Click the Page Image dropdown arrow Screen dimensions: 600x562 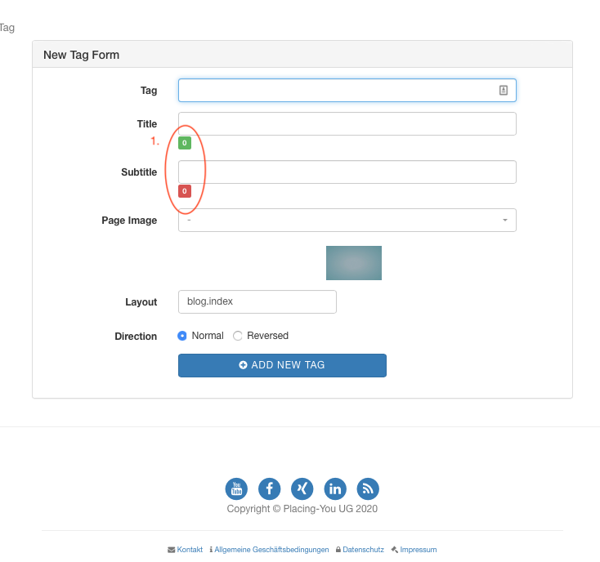pos(504,221)
